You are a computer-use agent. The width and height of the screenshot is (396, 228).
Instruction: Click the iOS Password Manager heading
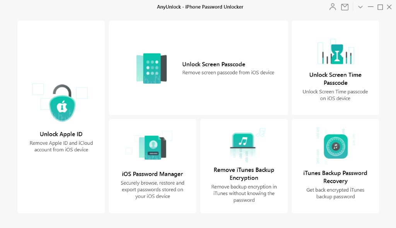point(152,174)
